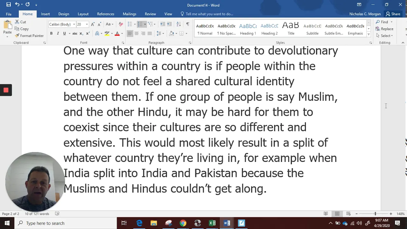Open the Paragraph dialog launcher
This screenshot has width=407, height=229.
[190, 43]
